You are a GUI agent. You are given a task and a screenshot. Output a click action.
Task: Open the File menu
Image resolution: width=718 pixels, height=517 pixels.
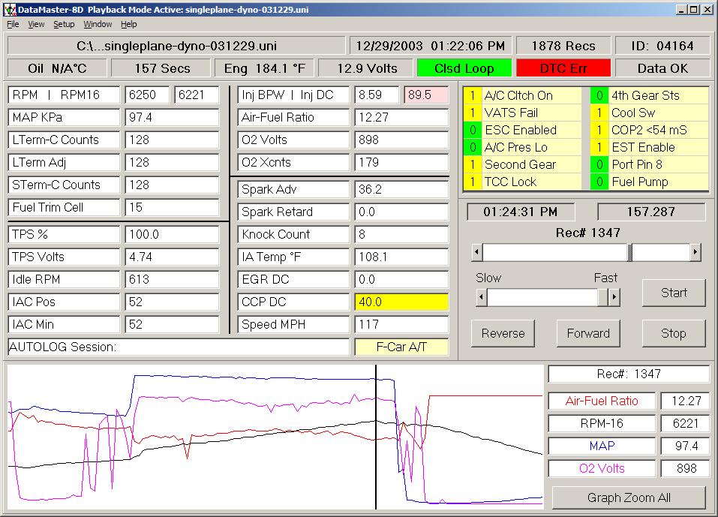pos(13,24)
